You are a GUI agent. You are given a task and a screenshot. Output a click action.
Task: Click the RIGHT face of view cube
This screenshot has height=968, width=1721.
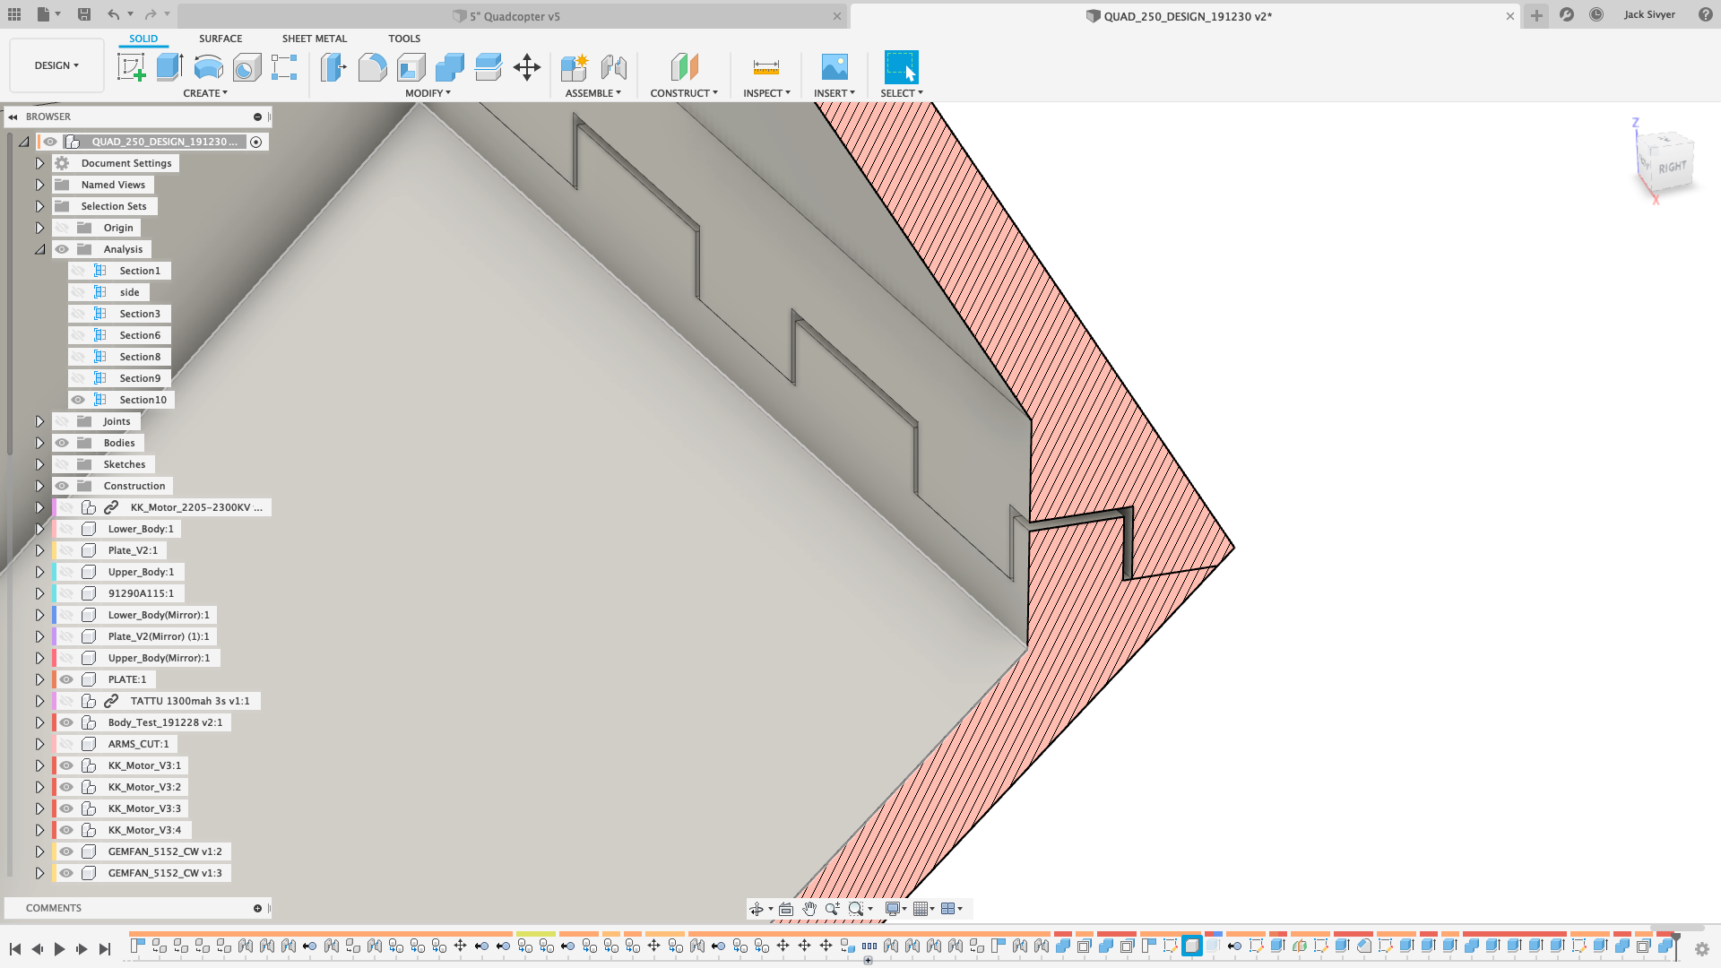click(1671, 168)
